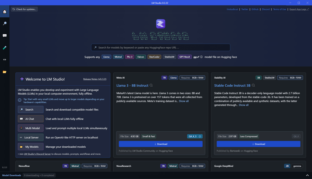The height and width of the screenshot is (179, 312).
Task: Click the gemma tag on Google DeepMind card
Action: pos(297,166)
